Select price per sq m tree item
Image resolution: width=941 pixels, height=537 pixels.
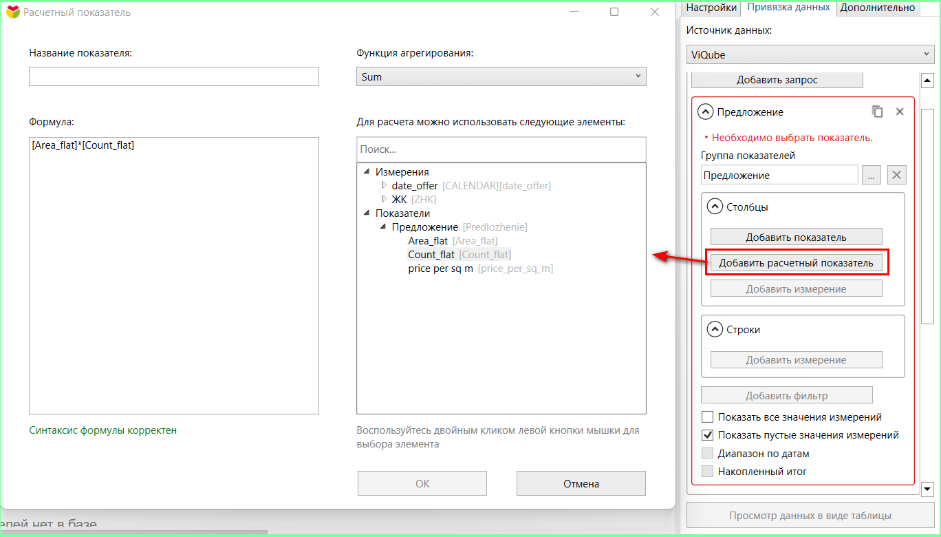click(x=480, y=268)
